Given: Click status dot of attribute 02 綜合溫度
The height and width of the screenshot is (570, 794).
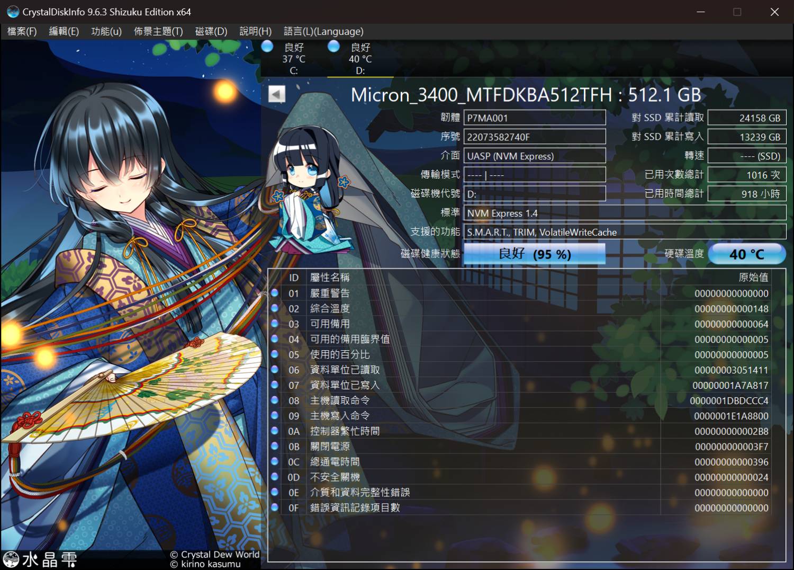Looking at the screenshot, I should pyautogui.click(x=275, y=308).
